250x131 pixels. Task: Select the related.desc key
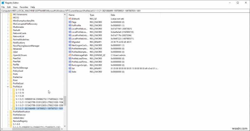tap(18, 118)
